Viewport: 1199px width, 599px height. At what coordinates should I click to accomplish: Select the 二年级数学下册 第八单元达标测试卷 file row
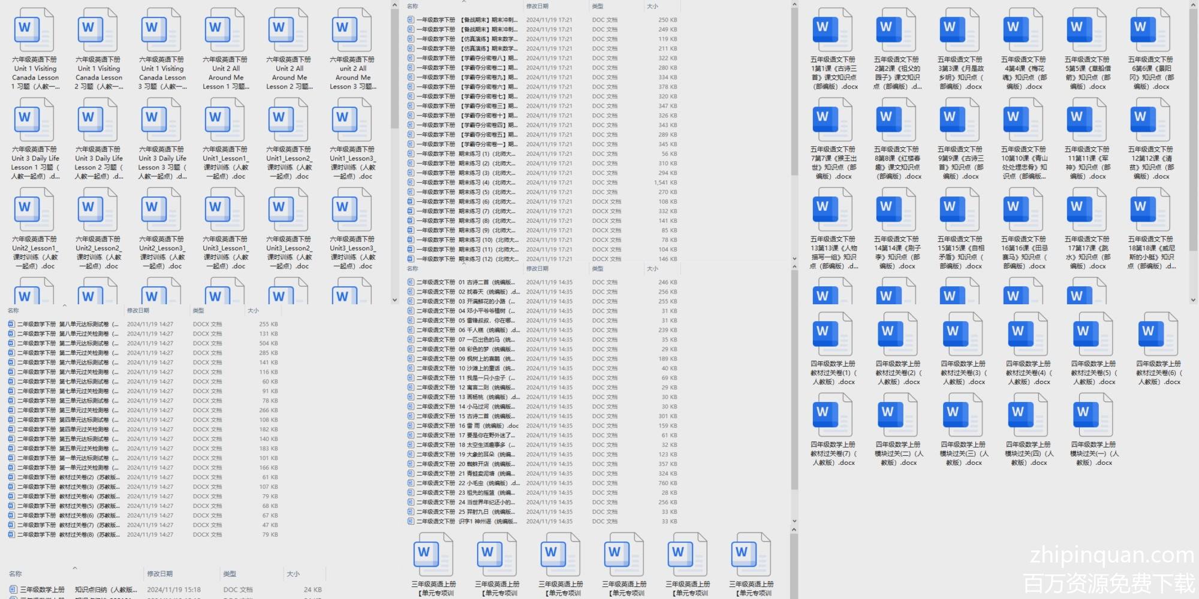(66, 324)
